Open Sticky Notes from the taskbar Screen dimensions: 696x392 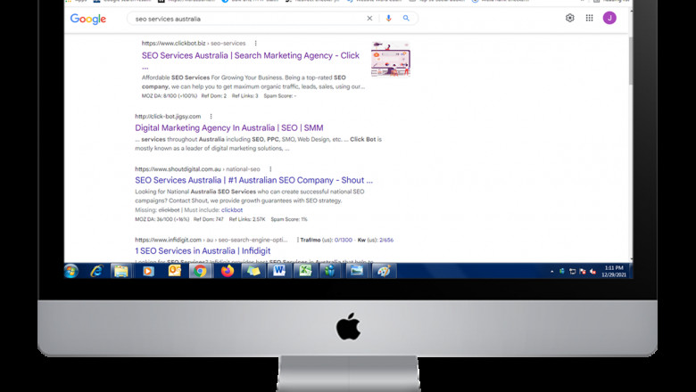pyautogui.click(x=253, y=271)
